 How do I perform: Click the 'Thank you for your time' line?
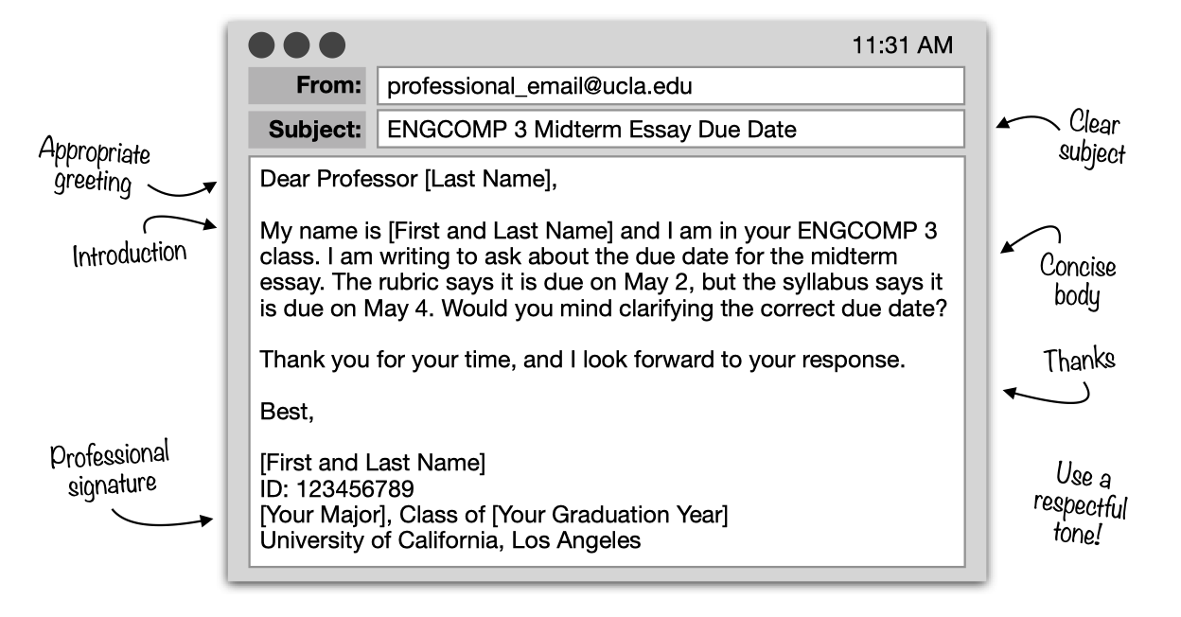tap(582, 361)
